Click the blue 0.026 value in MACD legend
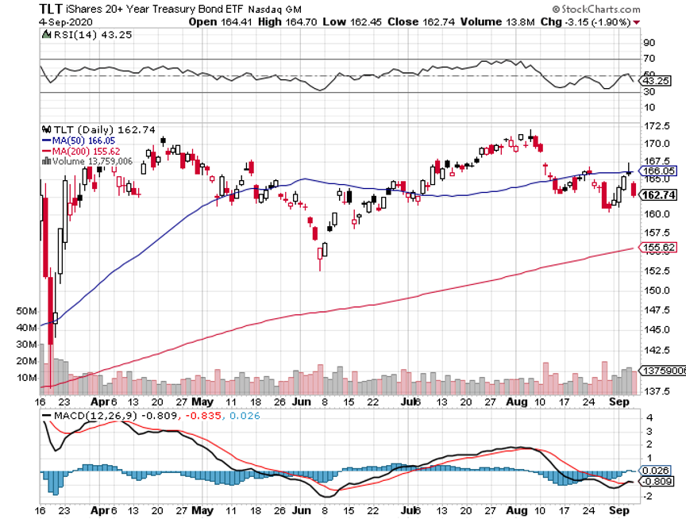 245,416
